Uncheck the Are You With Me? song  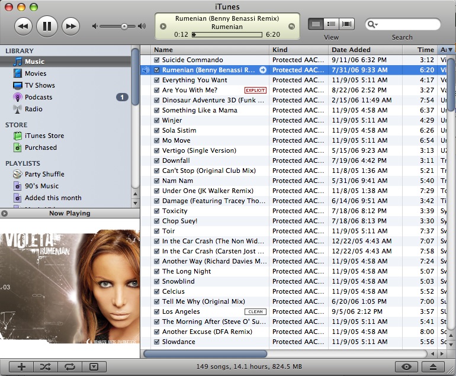(157, 90)
